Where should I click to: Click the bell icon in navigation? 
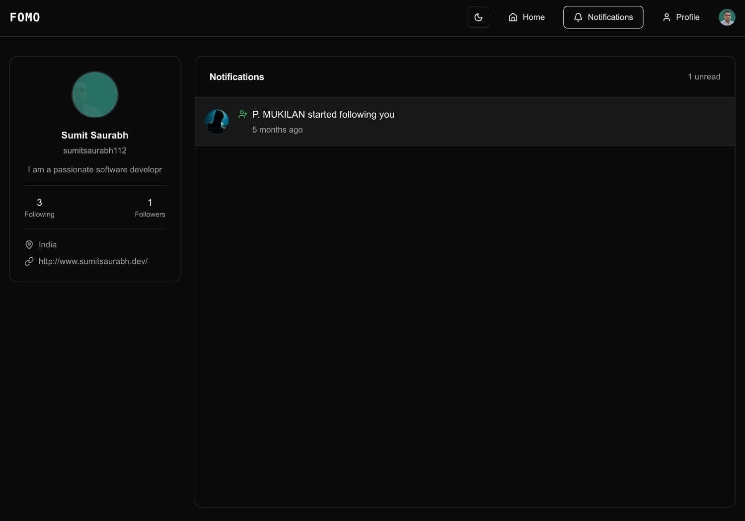pyautogui.click(x=578, y=17)
